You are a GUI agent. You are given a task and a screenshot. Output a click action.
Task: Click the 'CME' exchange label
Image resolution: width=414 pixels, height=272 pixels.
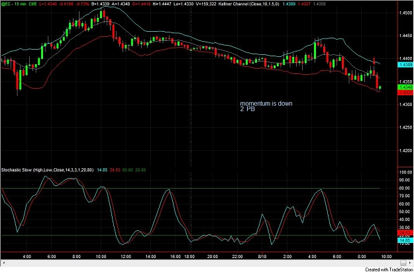click(x=32, y=5)
